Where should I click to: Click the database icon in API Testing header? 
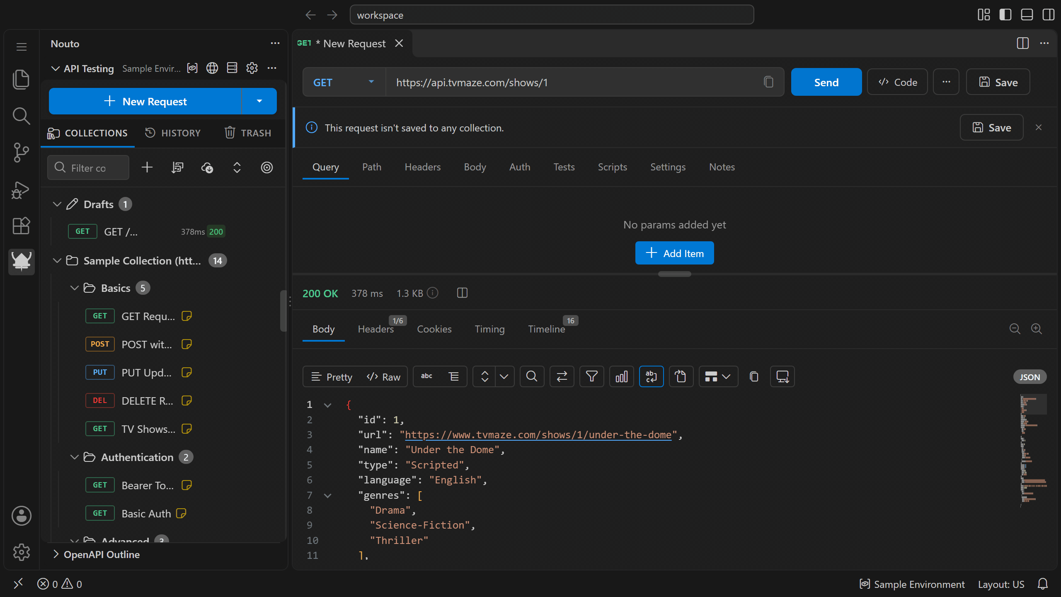[x=232, y=68]
